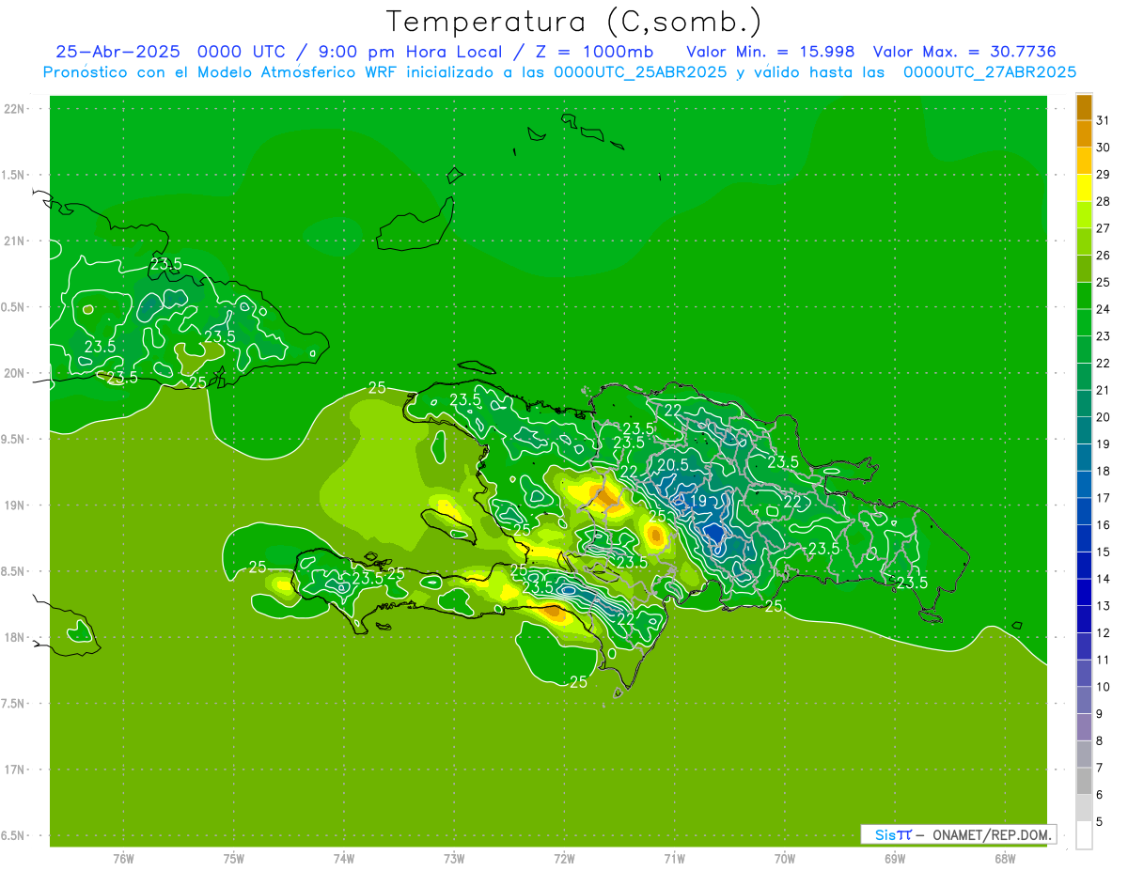The height and width of the screenshot is (871, 1128).
Task: Click the "0000UTC_25ABR2025" initialization timestamp
Action: tap(640, 71)
